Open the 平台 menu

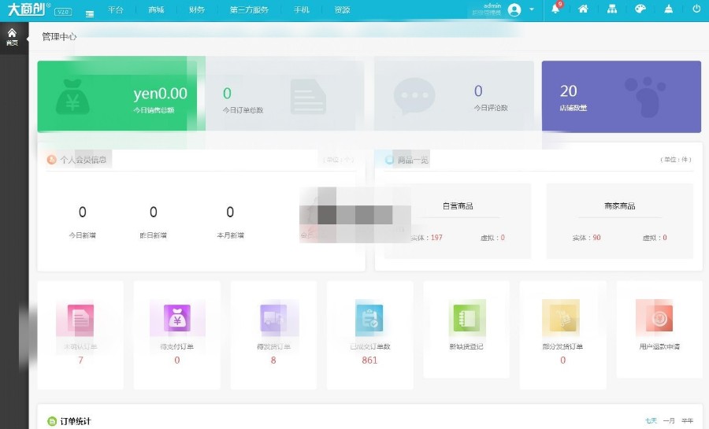116,9
